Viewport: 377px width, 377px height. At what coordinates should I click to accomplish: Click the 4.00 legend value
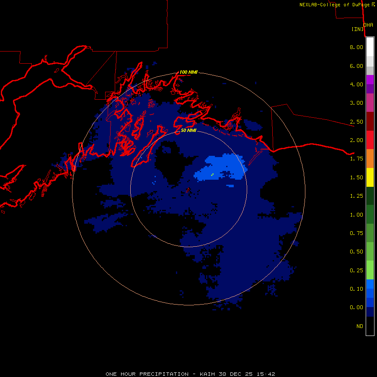coord(356,84)
